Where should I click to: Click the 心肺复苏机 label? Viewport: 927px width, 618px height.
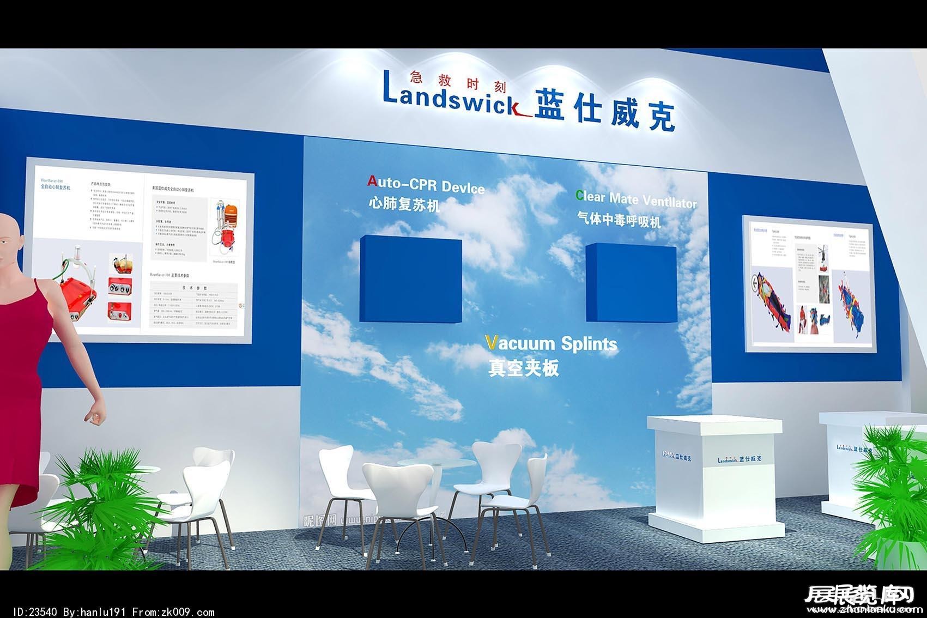click(x=404, y=204)
